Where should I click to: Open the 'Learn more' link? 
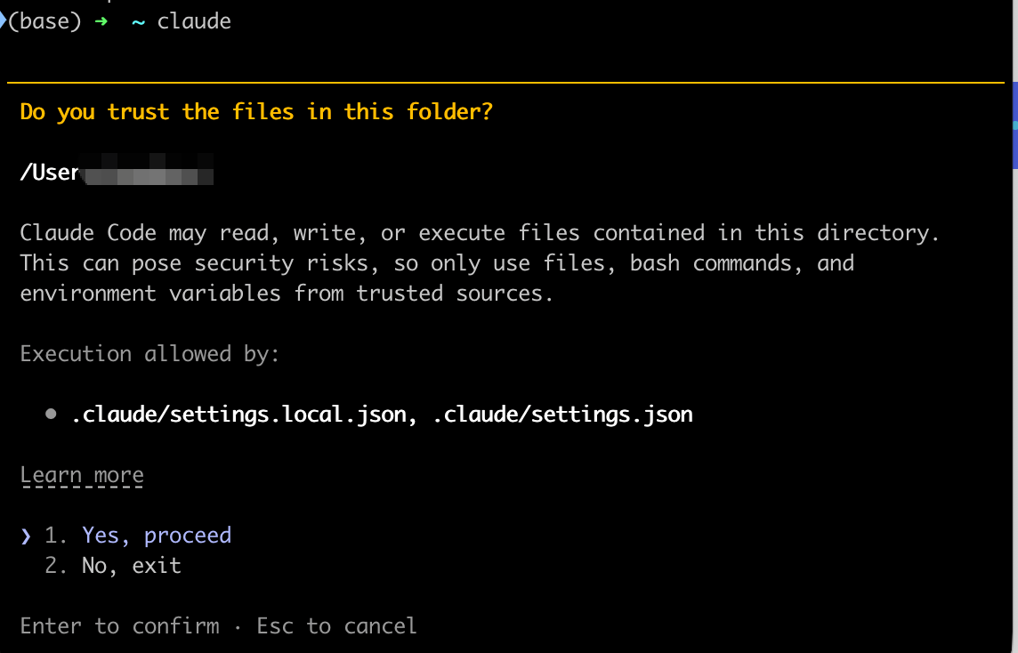click(81, 474)
